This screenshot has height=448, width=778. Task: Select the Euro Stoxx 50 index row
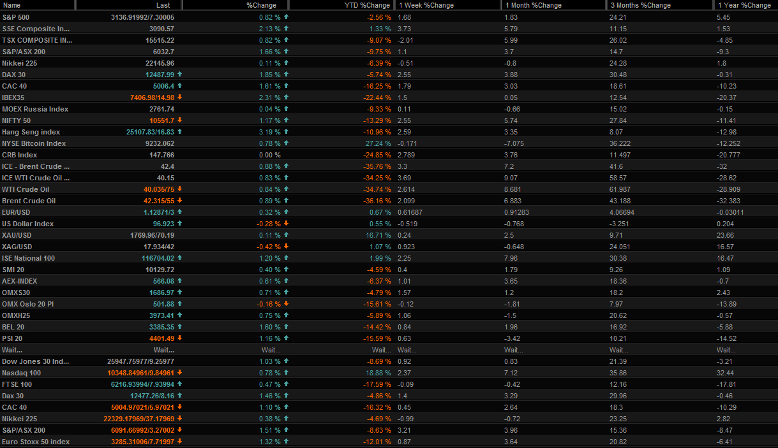coord(36,442)
